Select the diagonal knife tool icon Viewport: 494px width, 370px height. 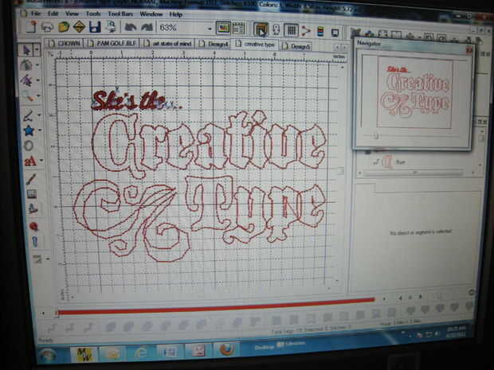coord(31,179)
